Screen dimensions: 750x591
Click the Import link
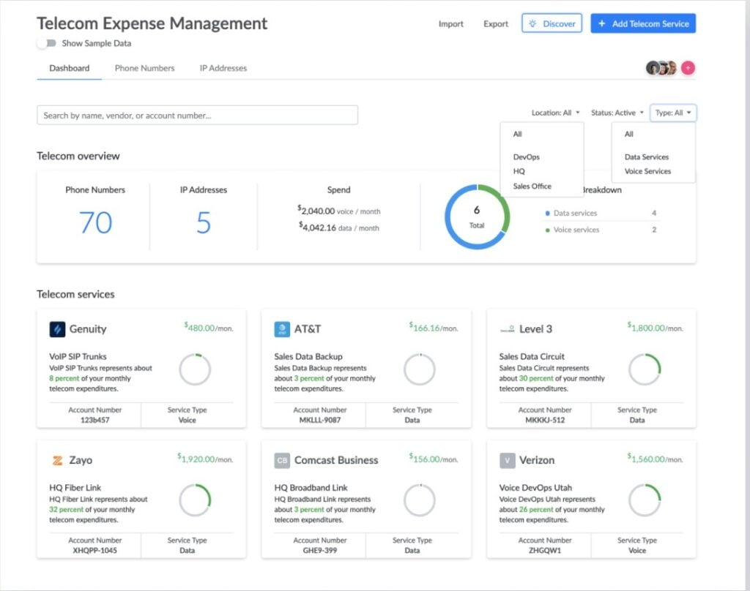point(451,23)
